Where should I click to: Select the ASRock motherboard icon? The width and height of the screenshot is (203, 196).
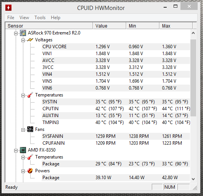coord(23,33)
